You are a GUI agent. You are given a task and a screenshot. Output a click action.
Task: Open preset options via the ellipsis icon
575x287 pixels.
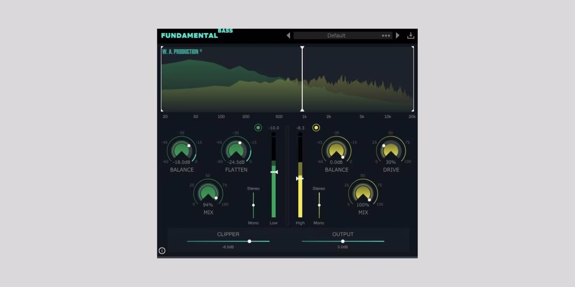tap(386, 35)
